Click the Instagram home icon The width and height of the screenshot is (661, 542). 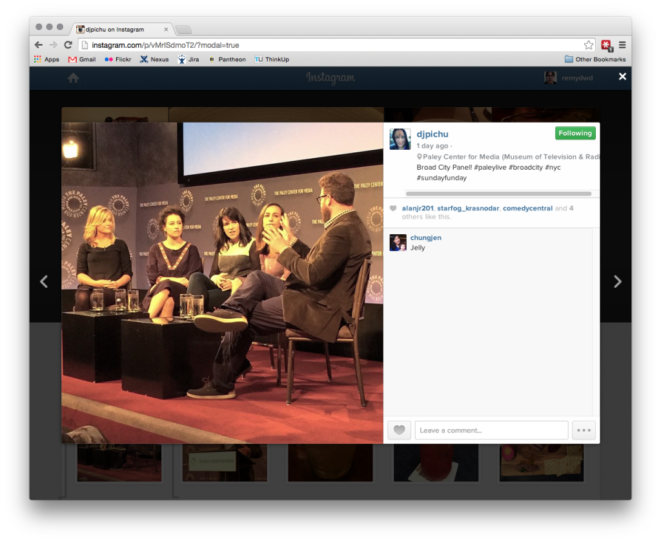tap(74, 77)
